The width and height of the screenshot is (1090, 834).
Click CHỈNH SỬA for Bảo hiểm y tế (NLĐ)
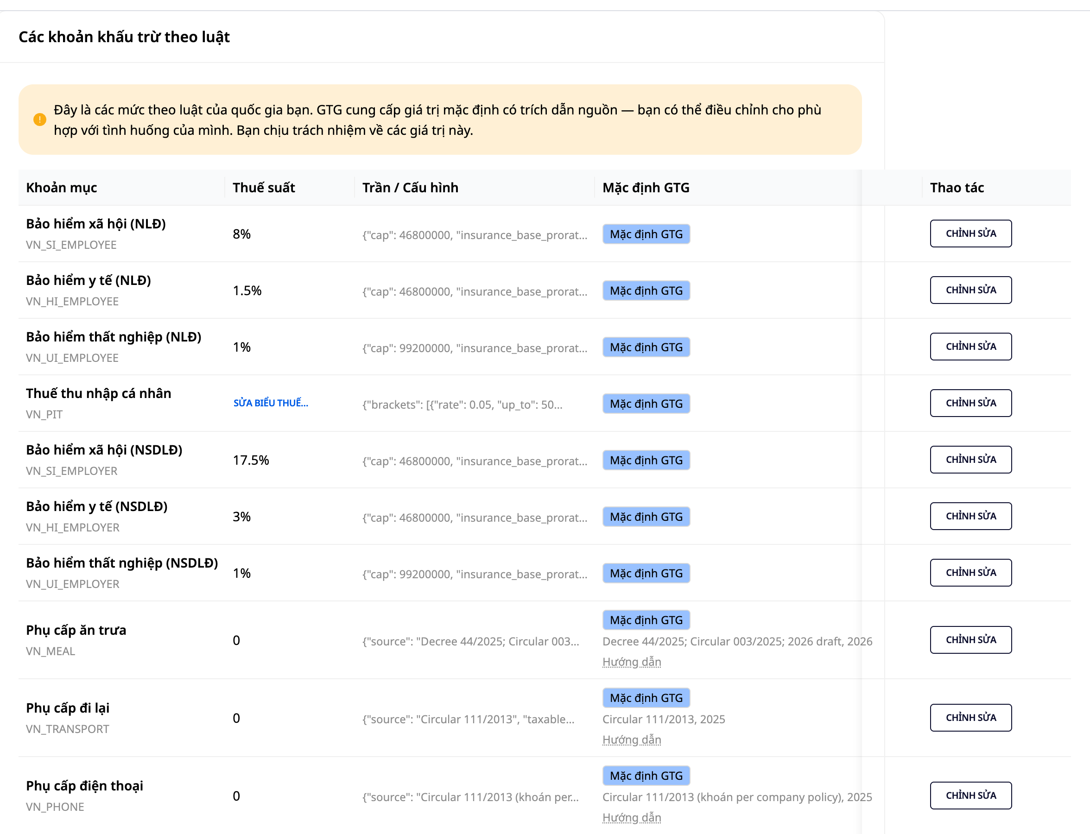point(970,290)
